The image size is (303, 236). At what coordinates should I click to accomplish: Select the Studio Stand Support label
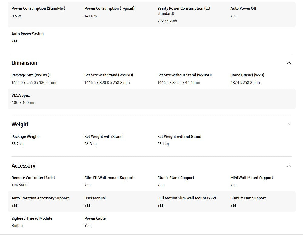[176, 178]
